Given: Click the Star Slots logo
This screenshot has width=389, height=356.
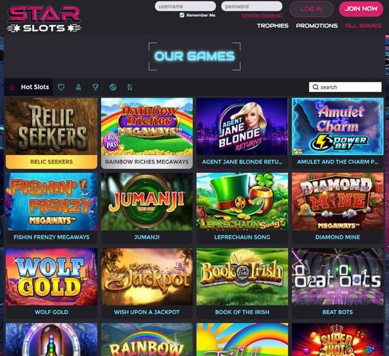Looking at the screenshot, I should tap(44, 19).
